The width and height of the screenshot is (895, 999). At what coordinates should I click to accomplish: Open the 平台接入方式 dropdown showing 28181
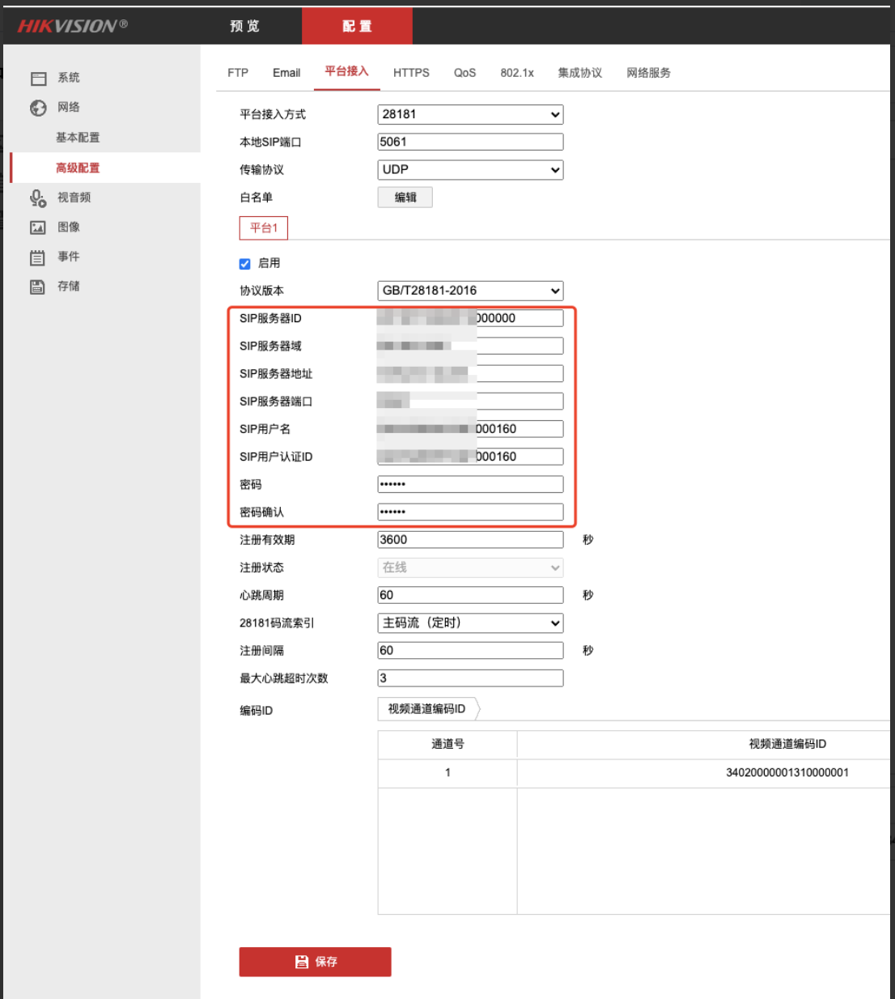470,115
